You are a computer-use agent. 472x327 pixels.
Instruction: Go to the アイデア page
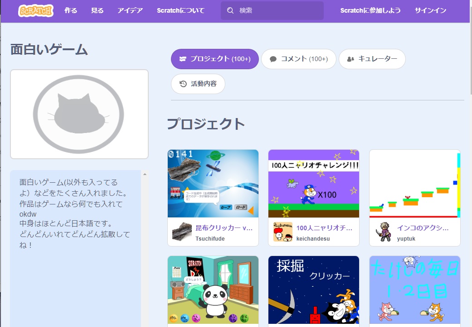(x=130, y=10)
